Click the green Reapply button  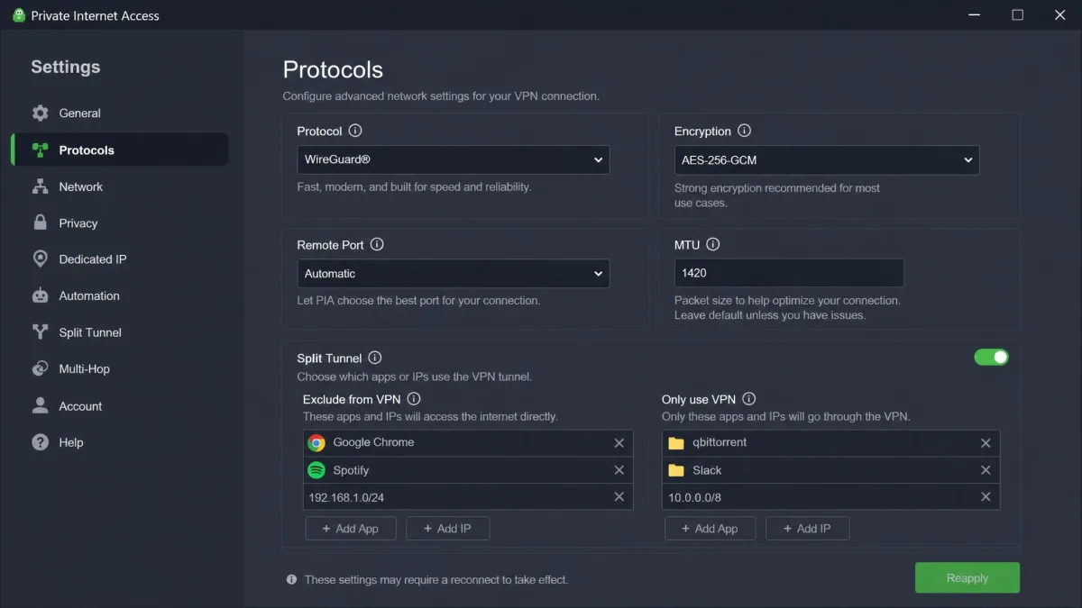click(x=967, y=578)
